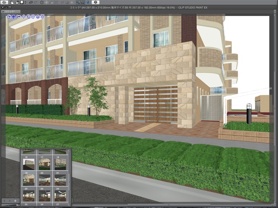Create a new document
This screenshot has height=208, width=278.
12,2
